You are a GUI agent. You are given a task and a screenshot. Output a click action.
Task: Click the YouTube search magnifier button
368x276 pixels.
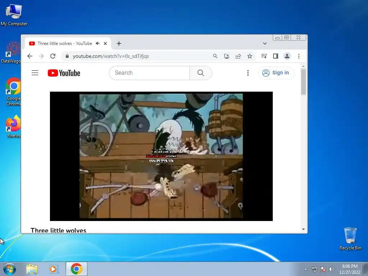201,73
